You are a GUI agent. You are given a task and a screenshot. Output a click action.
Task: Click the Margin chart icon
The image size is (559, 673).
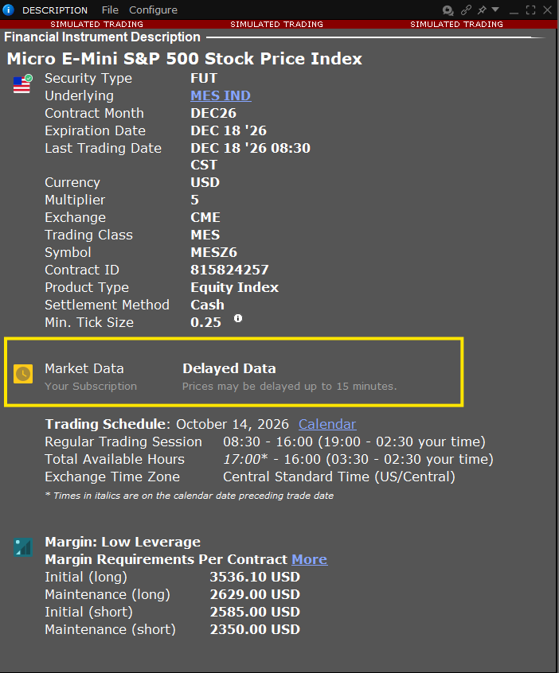click(23, 547)
